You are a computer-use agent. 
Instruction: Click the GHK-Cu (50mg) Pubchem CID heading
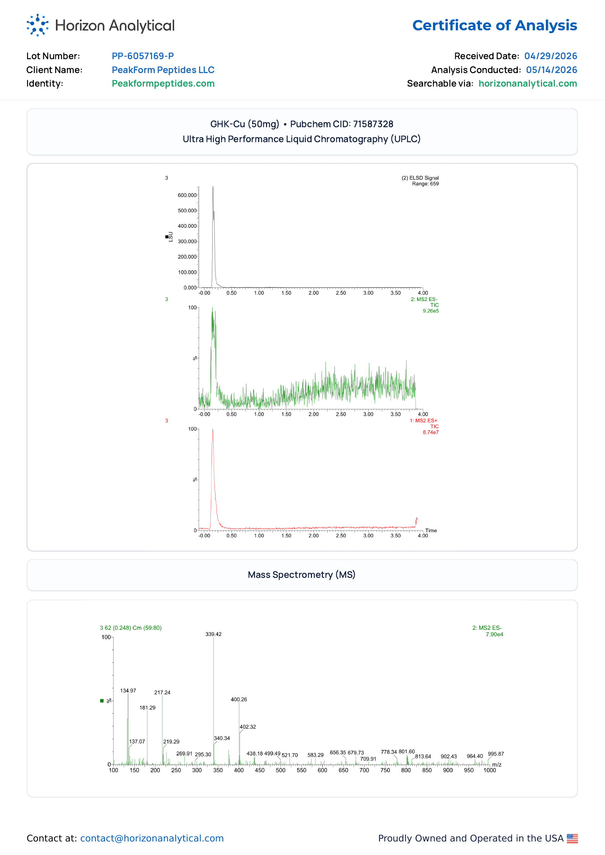point(302,124)
